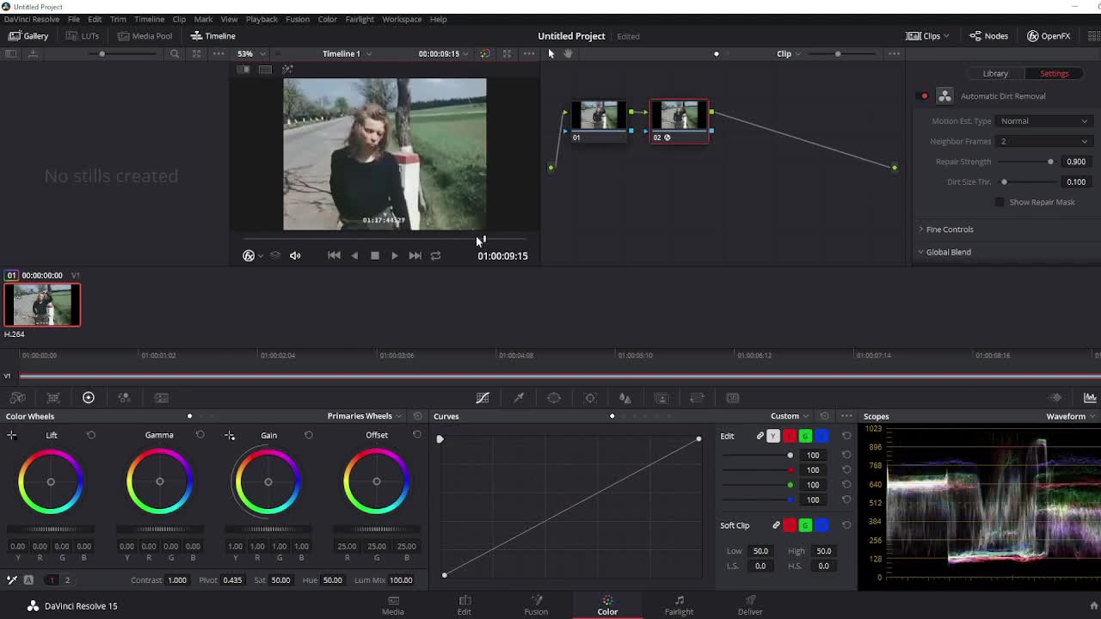Switch to Library tab in OpenFX

tap(995, 74)
